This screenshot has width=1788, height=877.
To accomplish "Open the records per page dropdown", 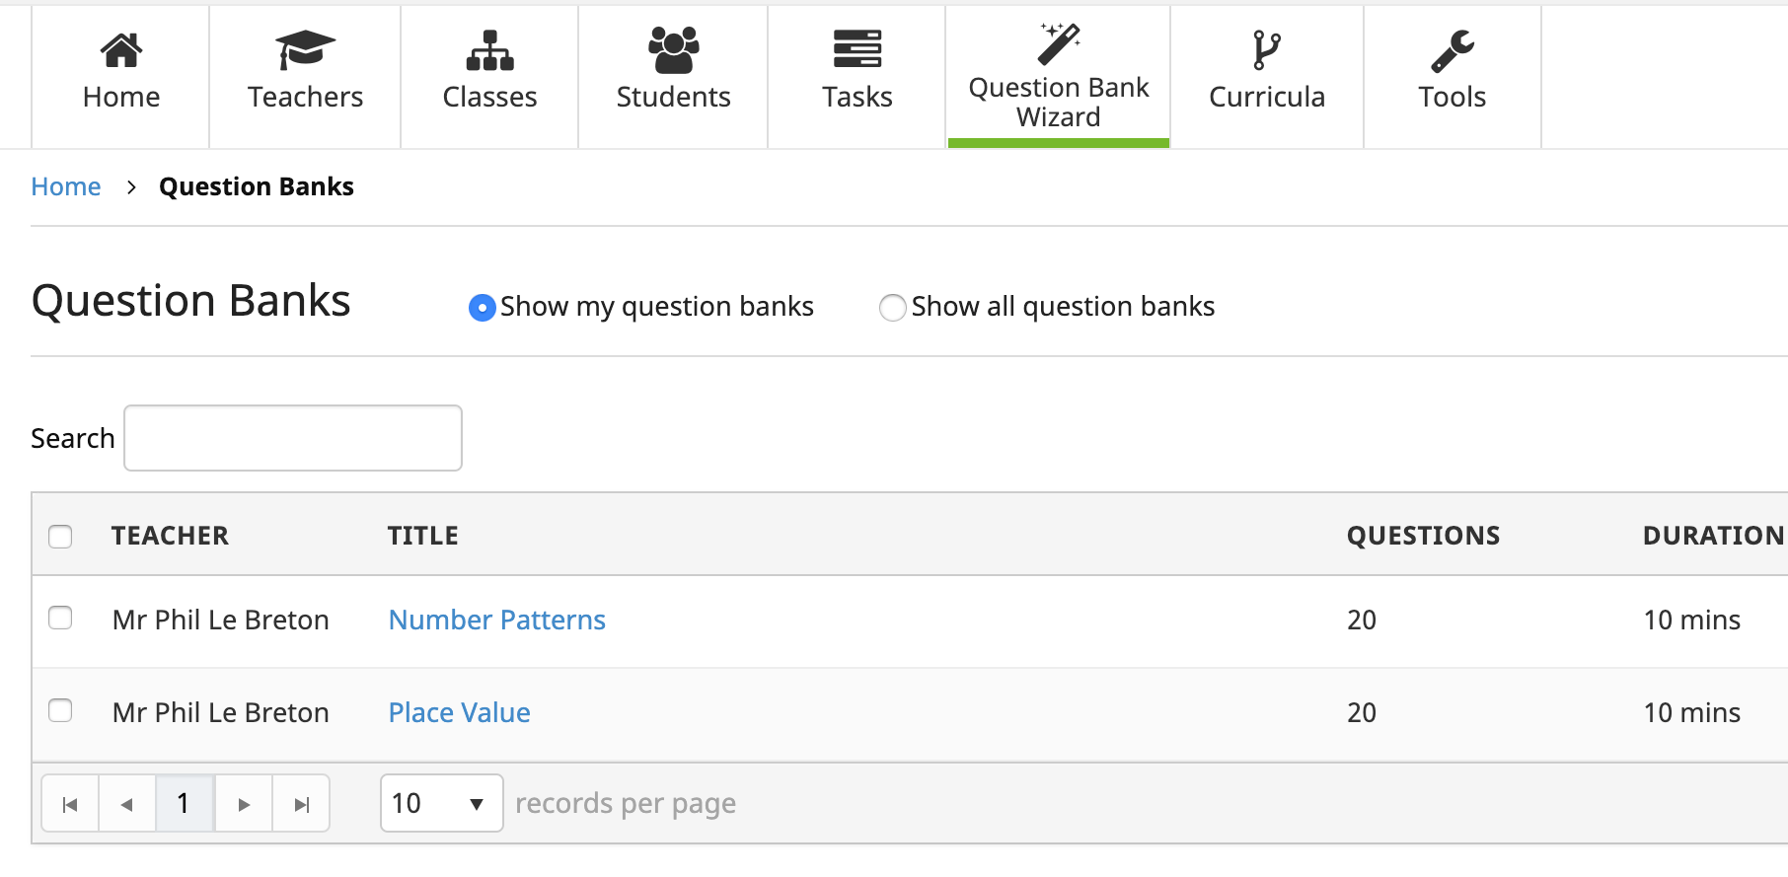I will [x=441, y=803].
